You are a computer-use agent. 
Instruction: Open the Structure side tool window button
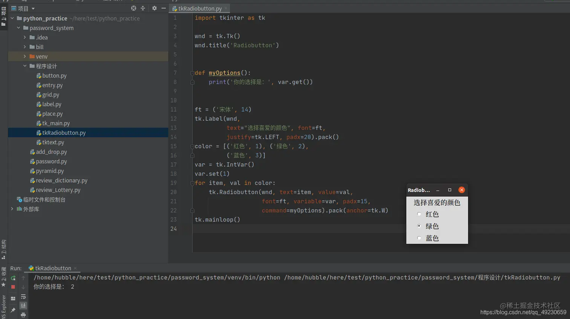pyautogui.click(x=3, y=249)
